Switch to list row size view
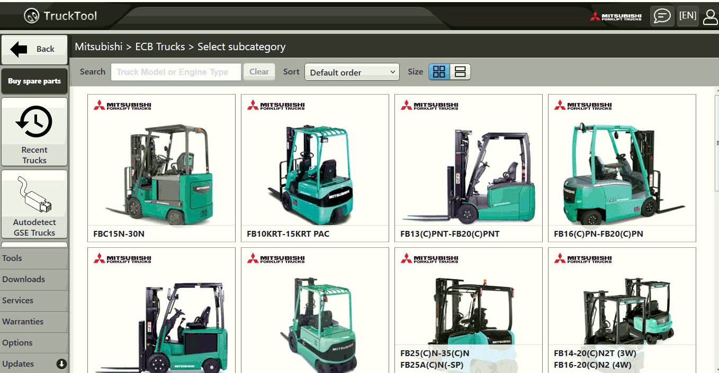719x373 pixels. 460,72
